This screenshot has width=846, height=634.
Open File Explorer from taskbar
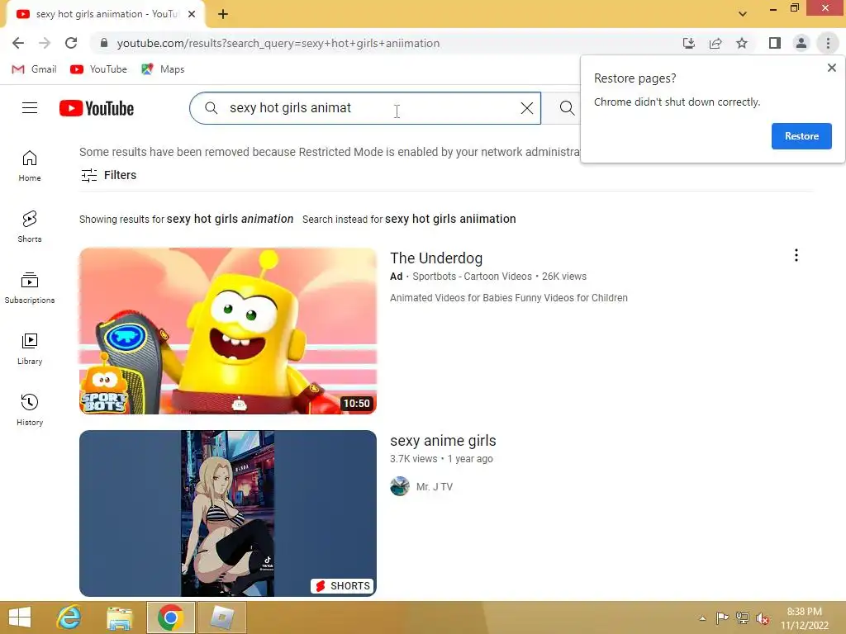point(119,617)
